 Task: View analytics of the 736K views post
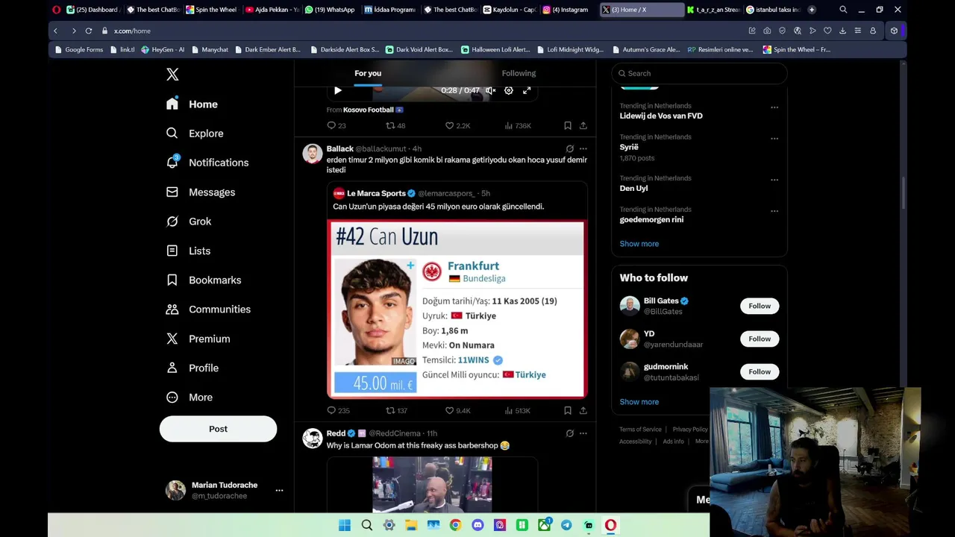click(x=518, y=125)
